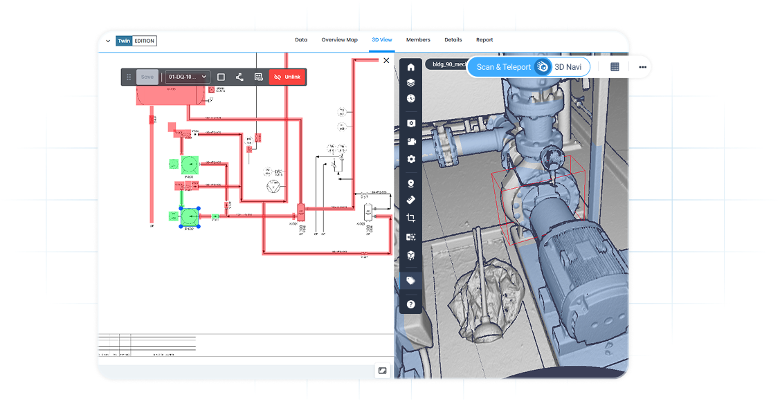
Task: Close the P&ID diagram panel
Action: (386, 61)
